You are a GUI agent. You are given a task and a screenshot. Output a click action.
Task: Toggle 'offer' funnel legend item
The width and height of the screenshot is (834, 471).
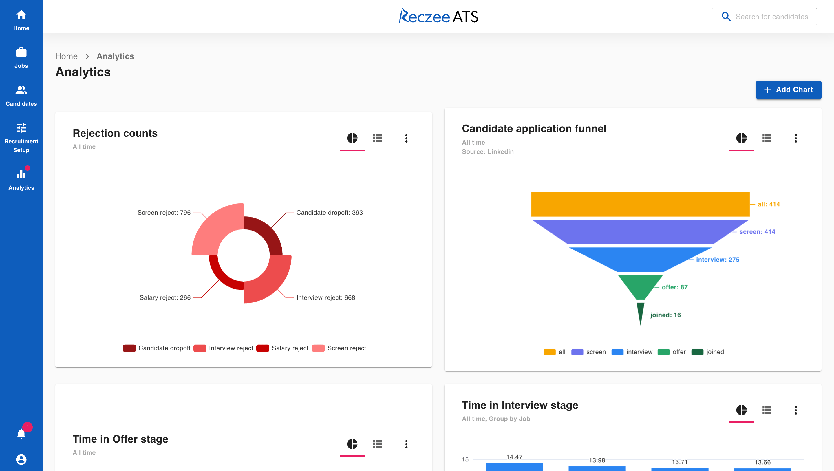point(672,352)
